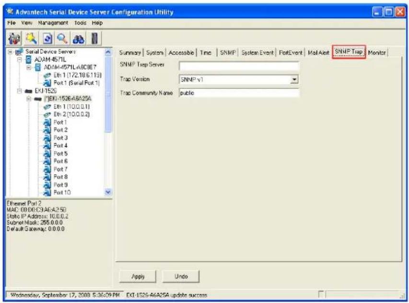
Task: Click the Ethernet icon for Eth 2 (10.0.0.2)
Action: coord(47,115)
